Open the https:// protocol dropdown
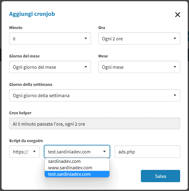The height and width of the screenshot is (191, 189). pos(25,151)
